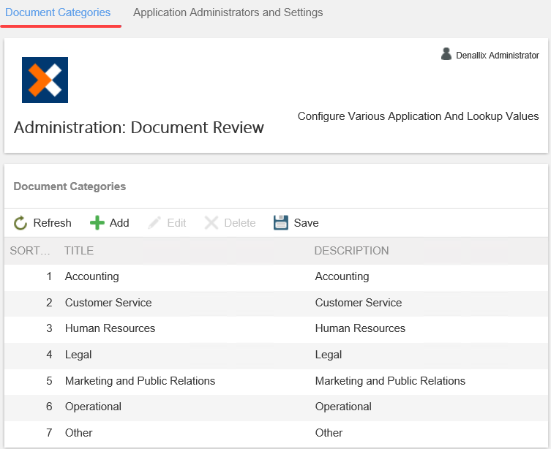Select the Other category title cell
Viewport: 551px width, 449px height.
pos(79,433)
